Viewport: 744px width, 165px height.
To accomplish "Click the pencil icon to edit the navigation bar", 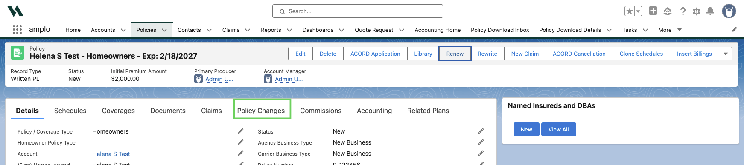I will click(734, 30).
